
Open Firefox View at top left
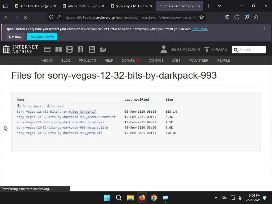pyautogui.click(x=5, y=6)
